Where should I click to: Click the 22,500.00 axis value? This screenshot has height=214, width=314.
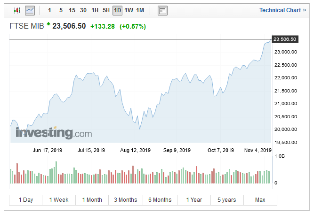[x=286, y=65]
